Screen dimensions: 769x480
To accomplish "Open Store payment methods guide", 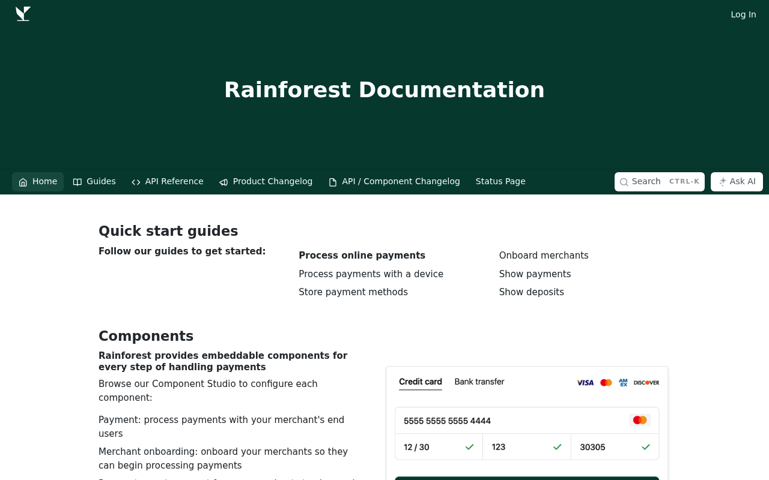I will pos(353,292).
